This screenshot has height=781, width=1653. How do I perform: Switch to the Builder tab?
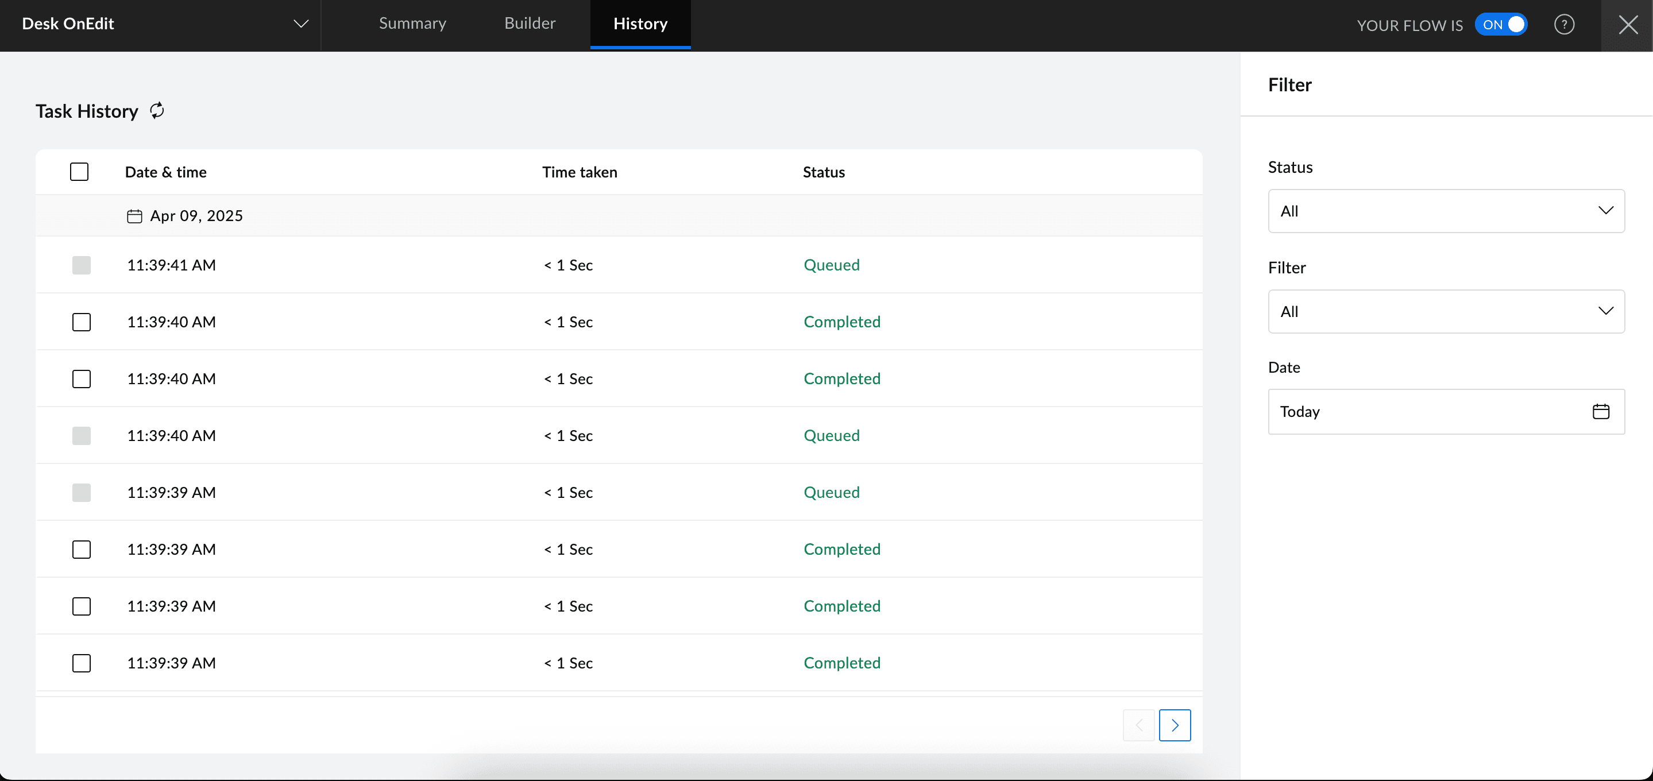[530, 24]
